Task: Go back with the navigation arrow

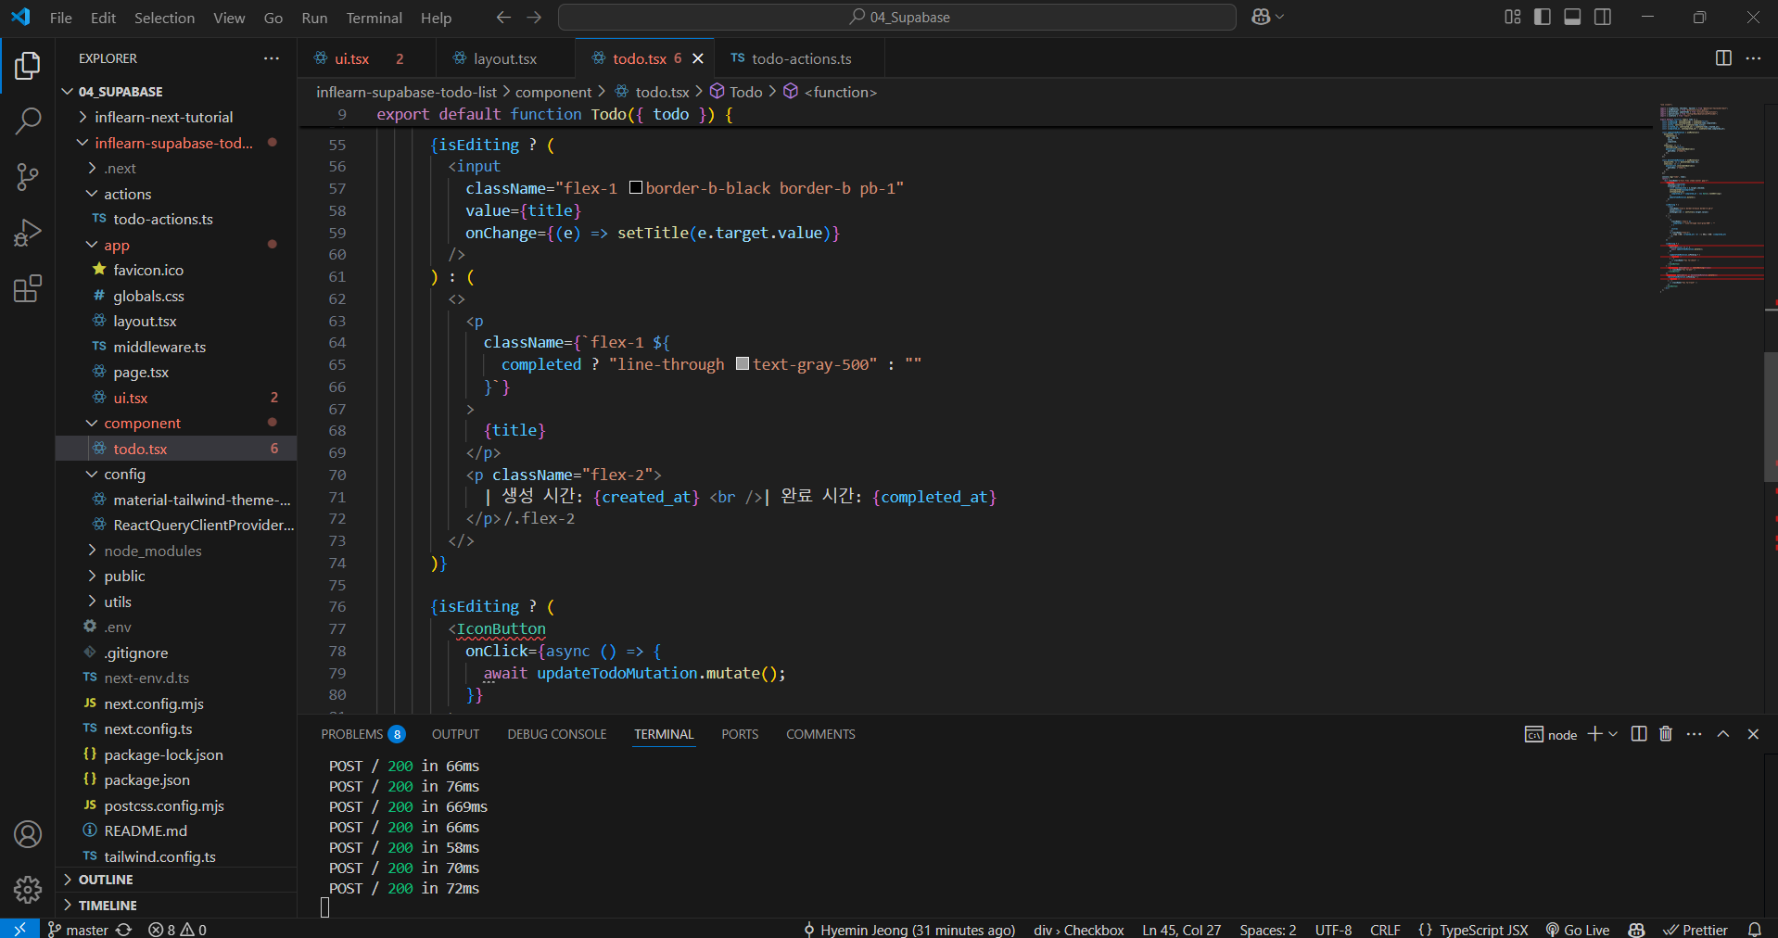Action: click(503, 17)
